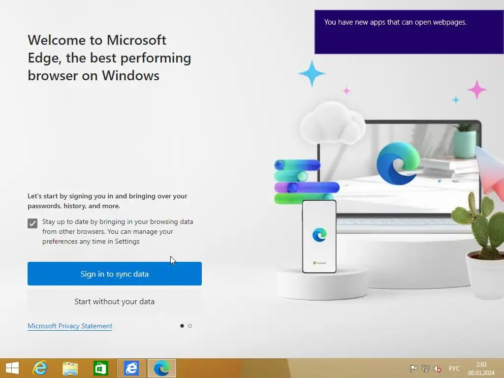Open the Microsoft Privacy Statement link

click(x=70, y=326)
